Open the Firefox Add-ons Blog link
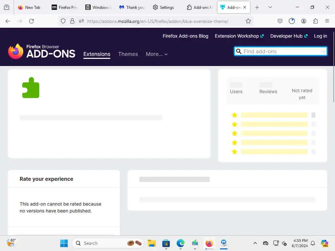Viewport: 335px width, 251px height. coord(185,36)
